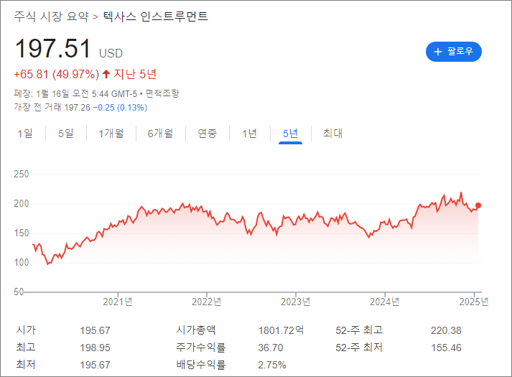
Task: Click the 100 y-axis label
Action: 22,262
